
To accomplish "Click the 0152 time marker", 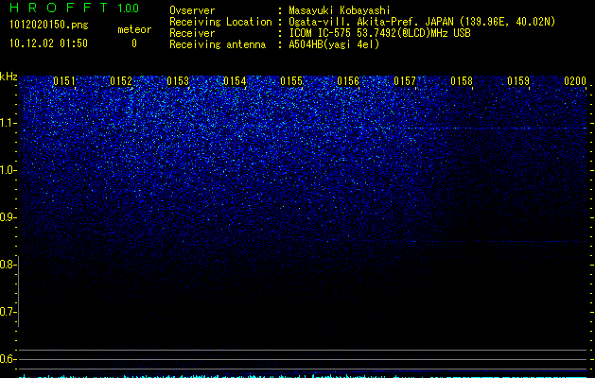I will pyautogui.click(x=121, y=81).
